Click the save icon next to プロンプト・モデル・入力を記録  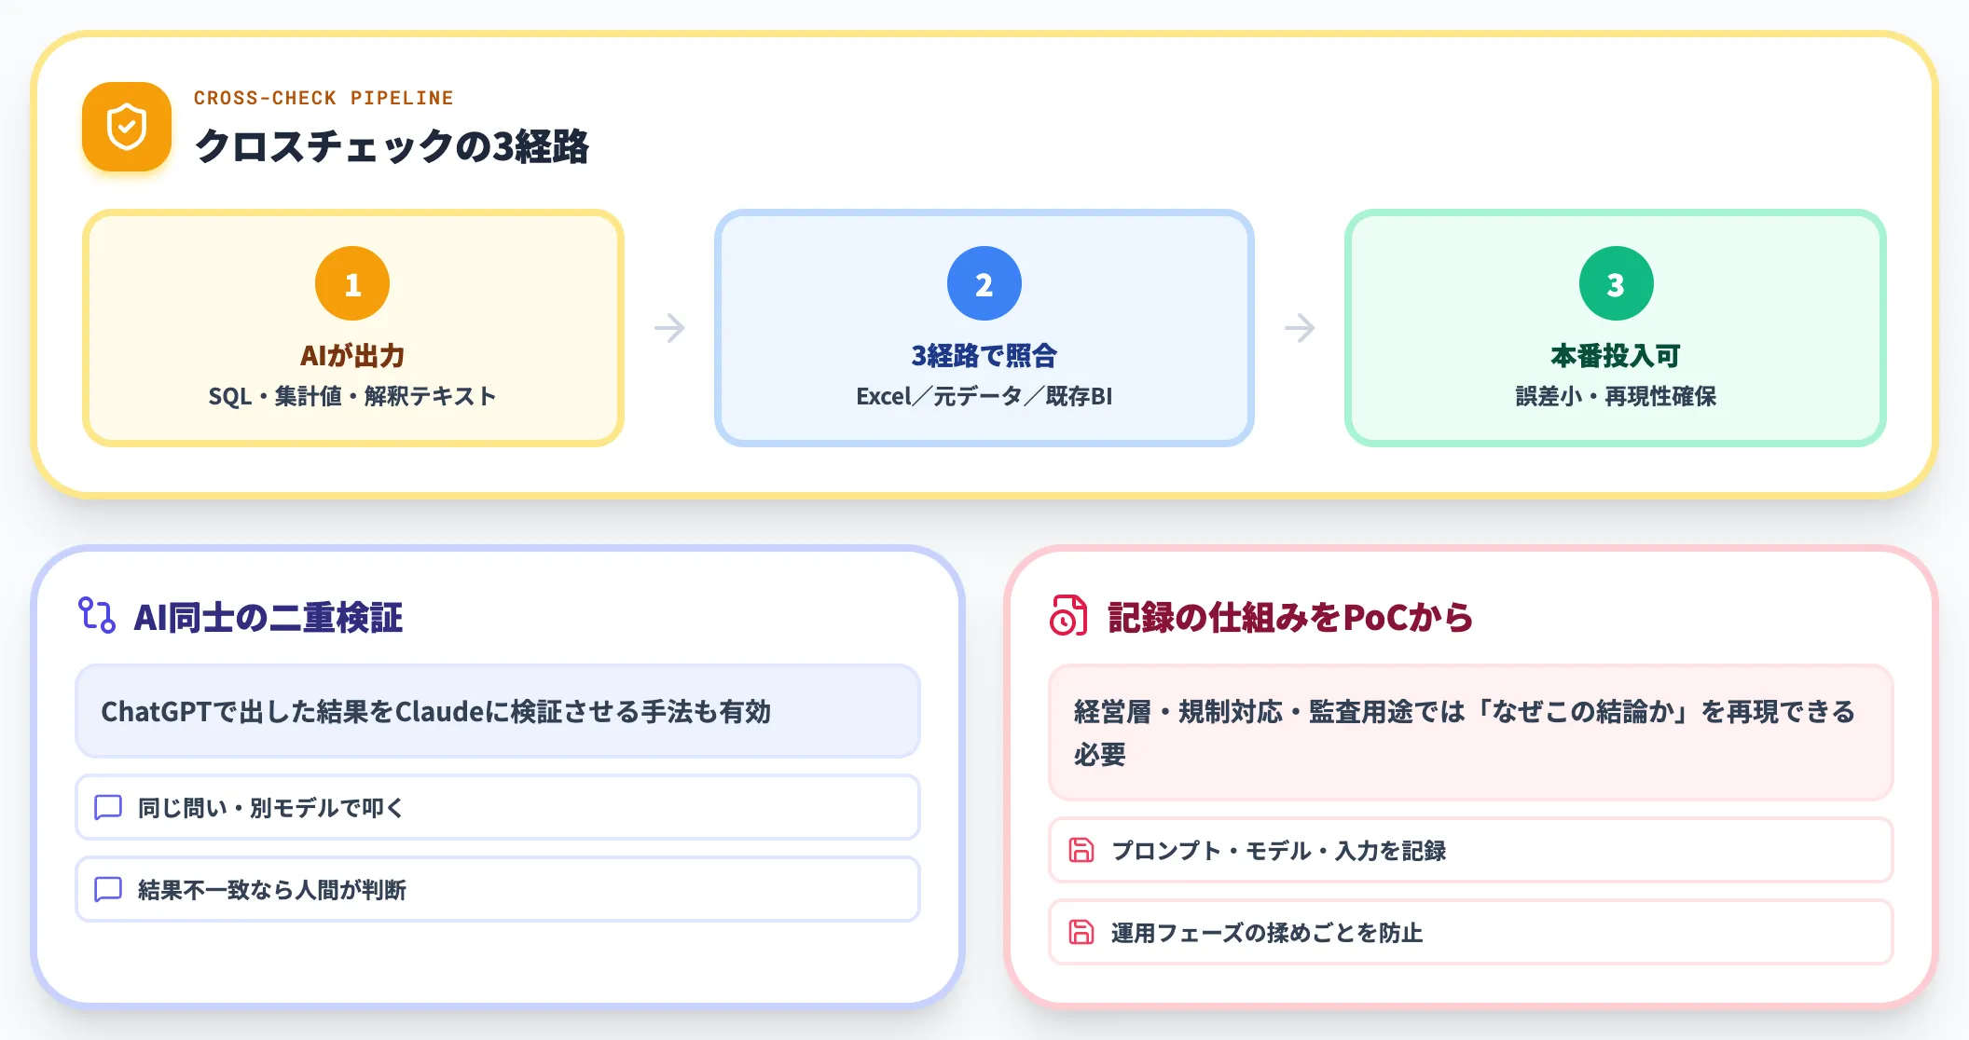(x=1081, y=850)
